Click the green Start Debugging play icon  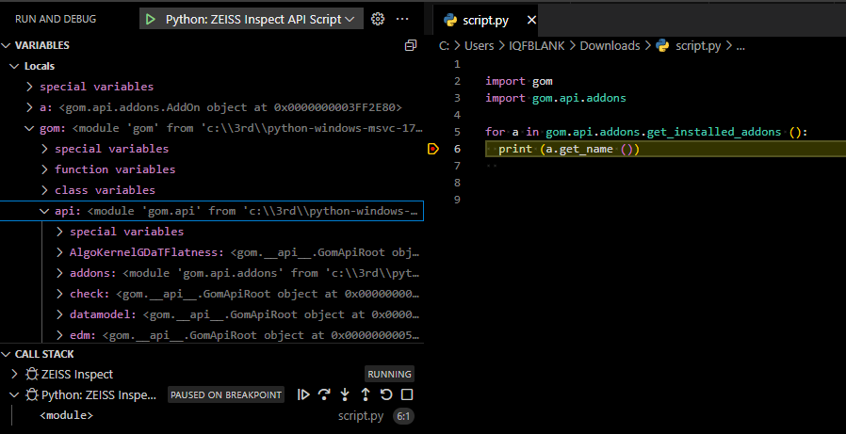[x=151, y=19]
